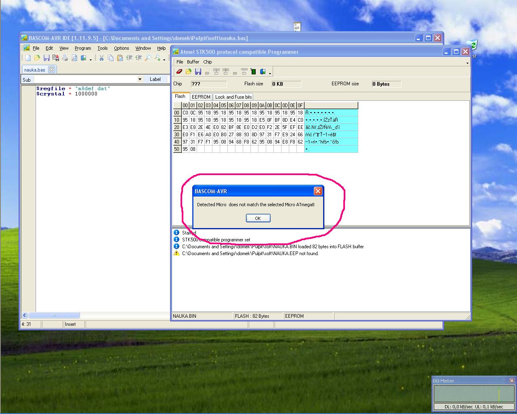
Task: Click the Indent block icon in IDE toolbar
Action: pos(129,58)
